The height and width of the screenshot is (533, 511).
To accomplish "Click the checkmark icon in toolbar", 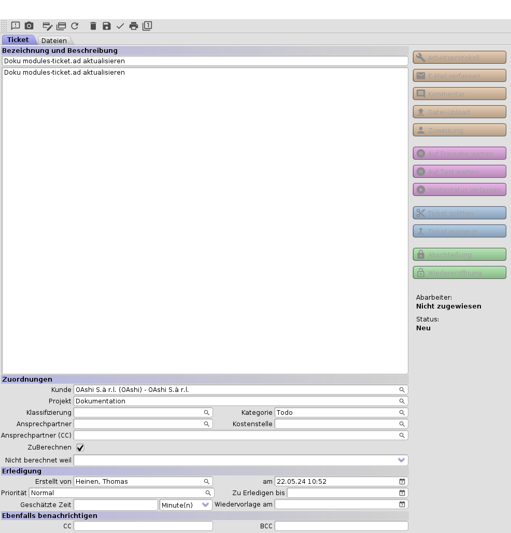I will 120,26.
